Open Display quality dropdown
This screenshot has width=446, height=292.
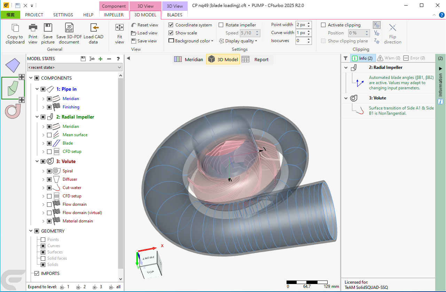click(256, 41)
